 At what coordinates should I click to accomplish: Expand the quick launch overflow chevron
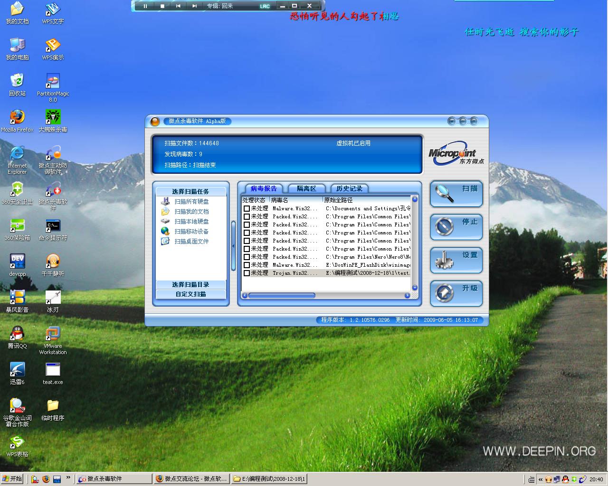[x=68, y=477]
